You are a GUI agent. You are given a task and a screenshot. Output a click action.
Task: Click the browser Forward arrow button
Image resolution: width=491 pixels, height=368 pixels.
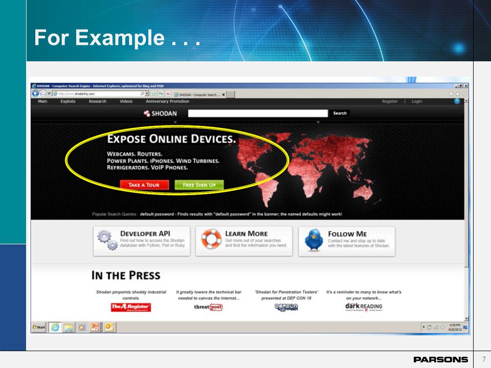pos(43,93)
